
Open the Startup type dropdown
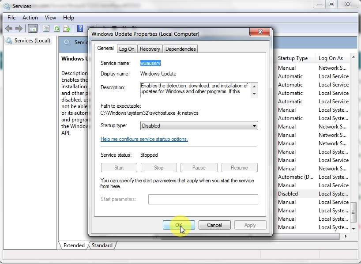tap(199, 126)
